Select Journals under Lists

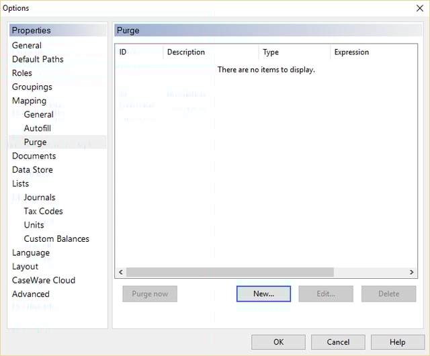click(x=40, y=197)
